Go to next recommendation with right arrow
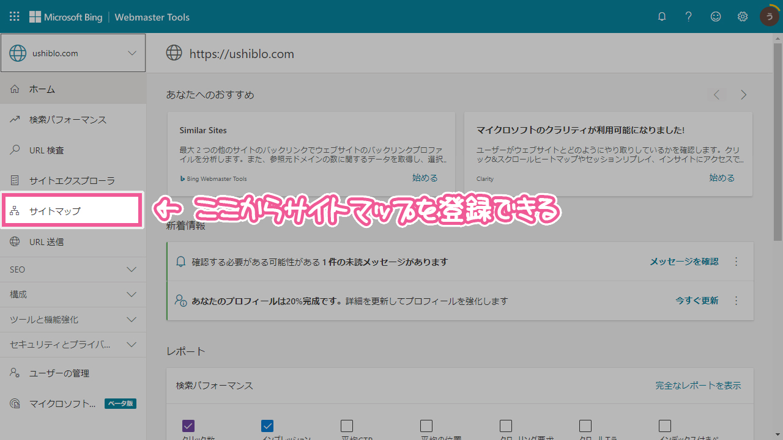 coord(744,95)
